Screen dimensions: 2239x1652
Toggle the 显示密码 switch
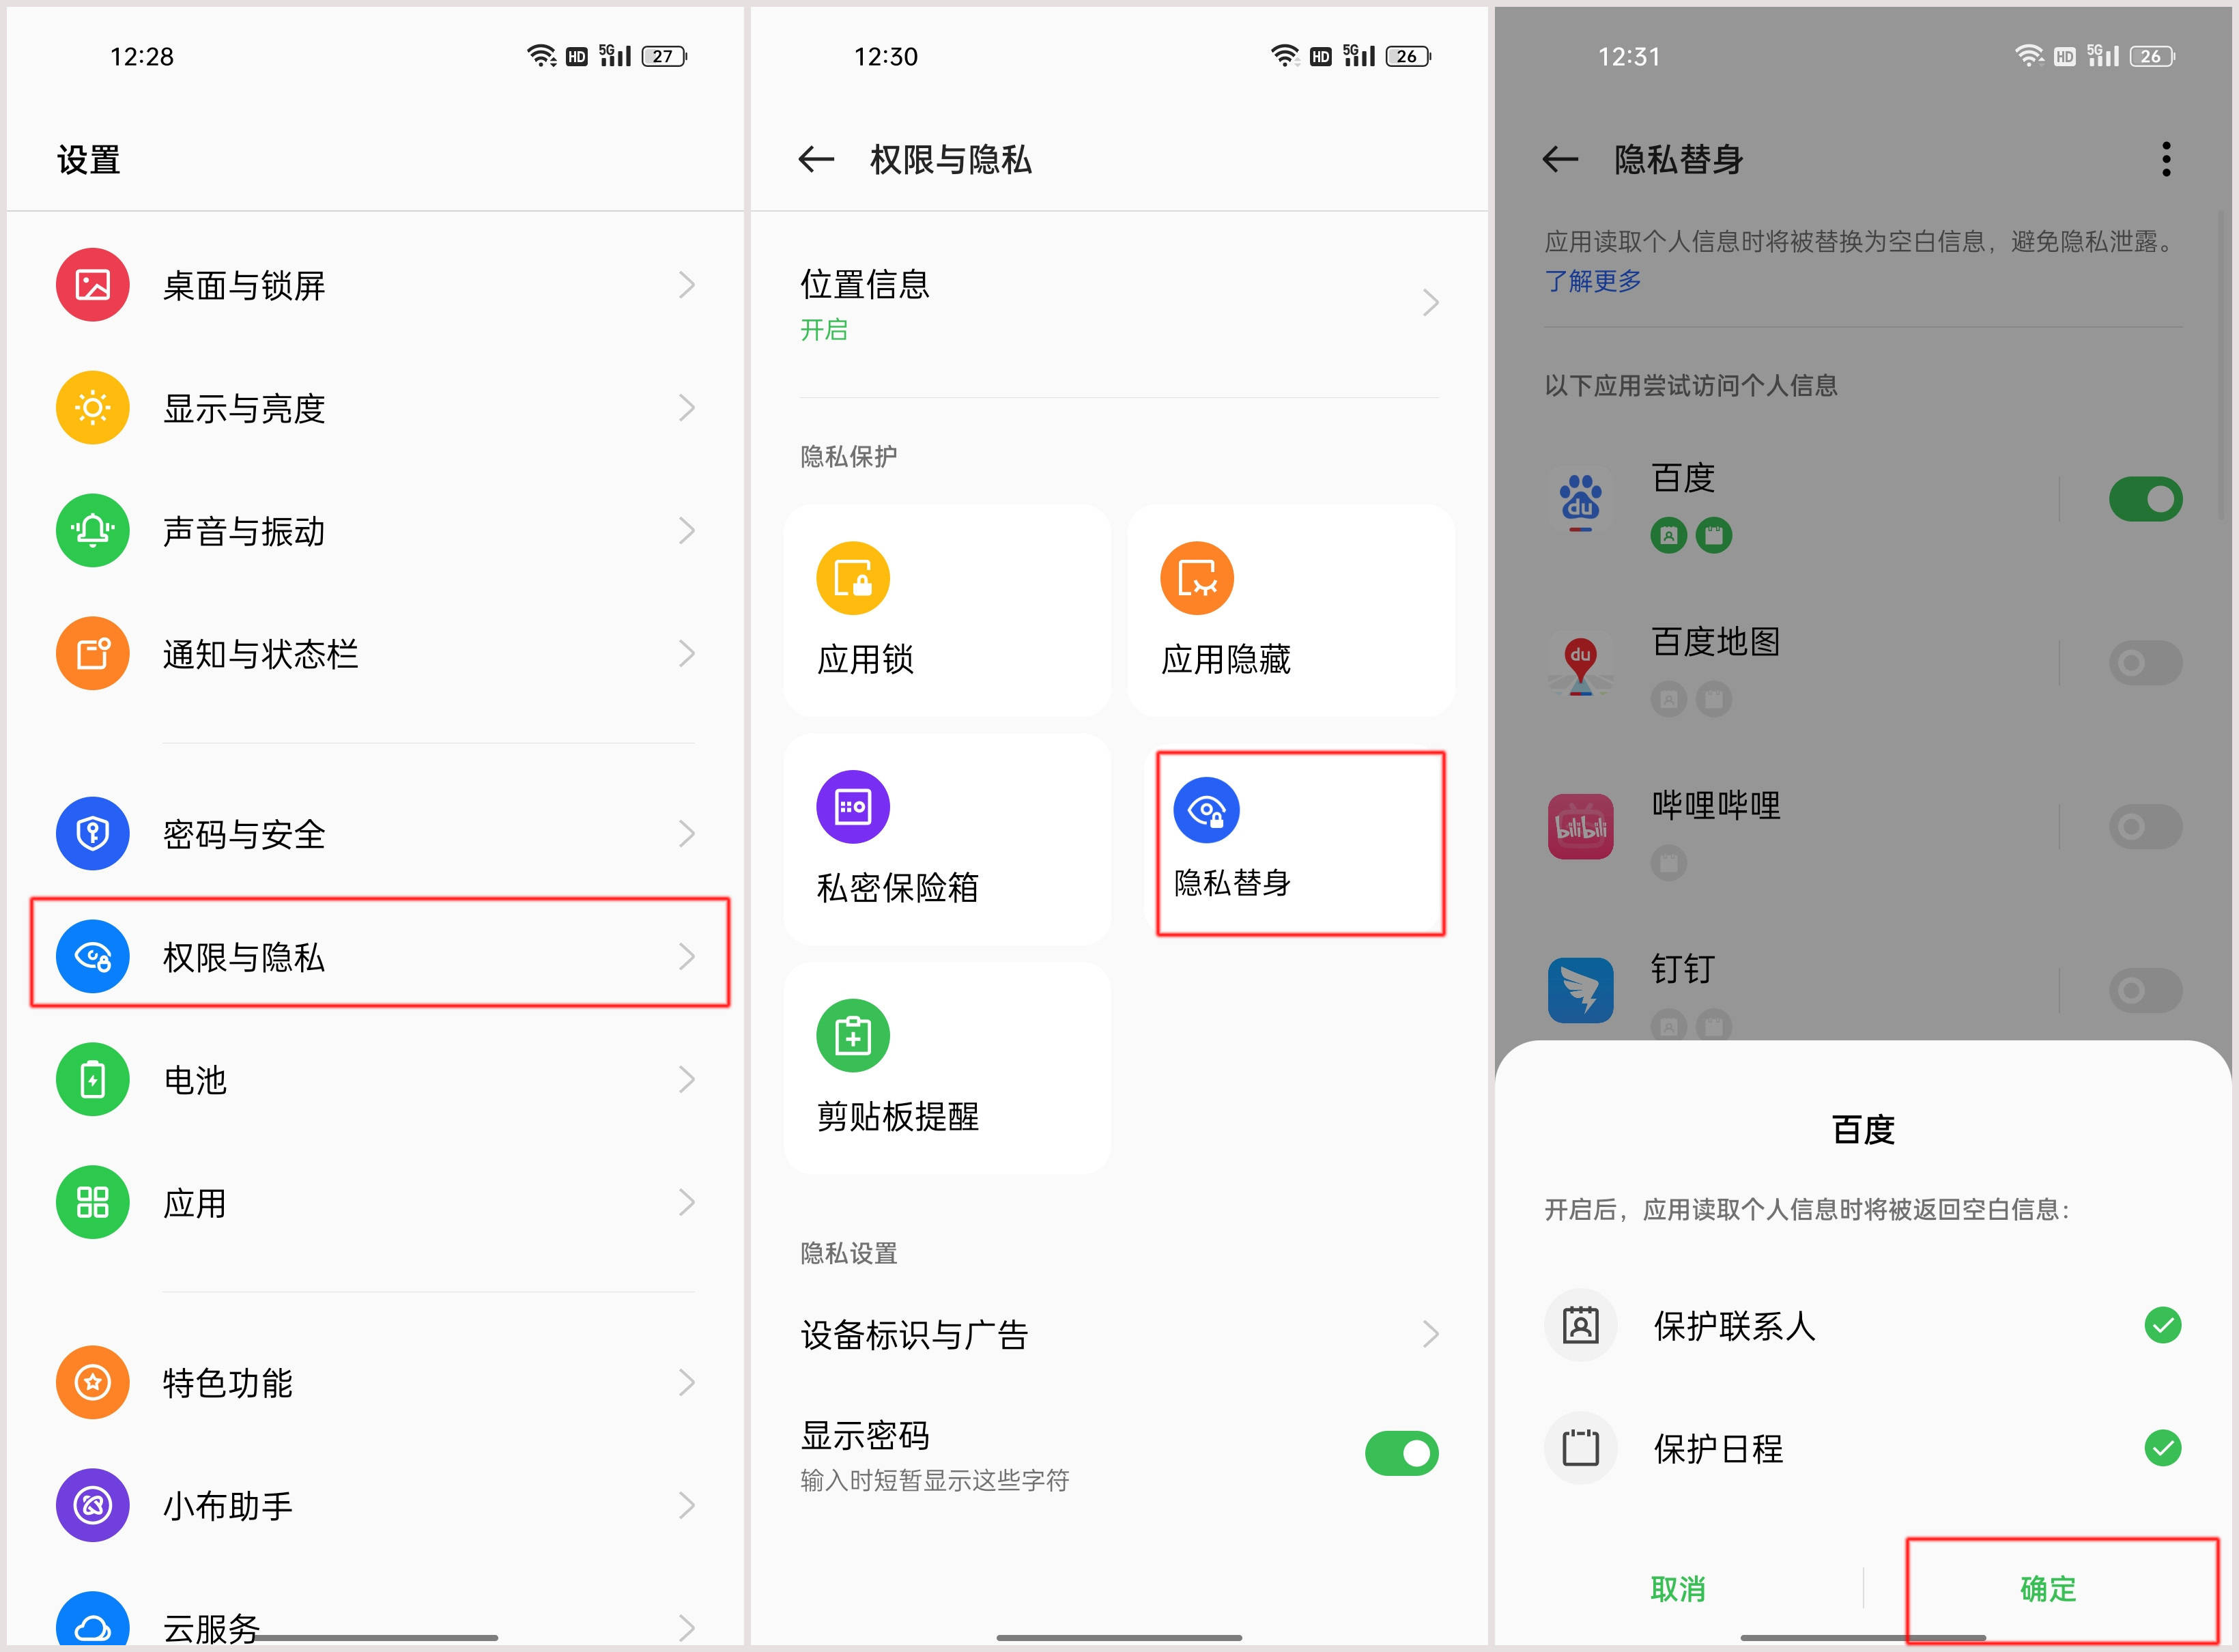1402,1454
